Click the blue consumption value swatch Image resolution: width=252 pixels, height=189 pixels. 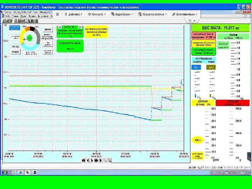[x=196, y=67]
